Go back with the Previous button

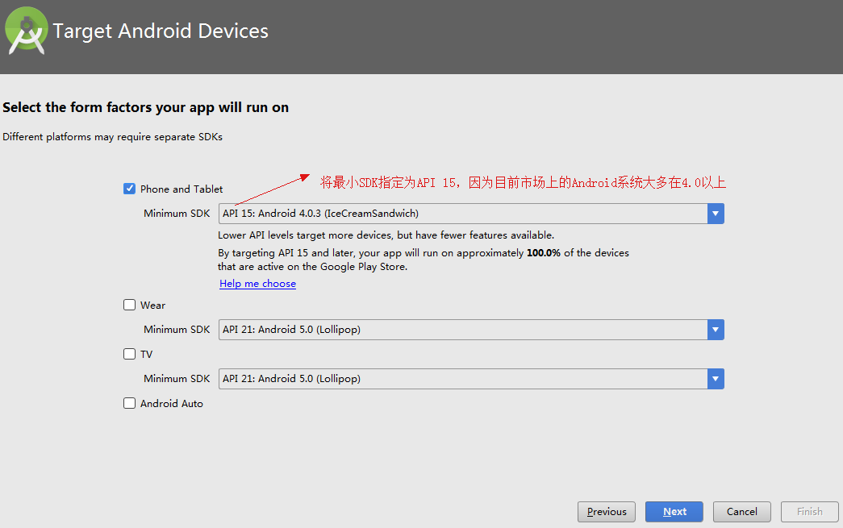[x=607, y=512]
